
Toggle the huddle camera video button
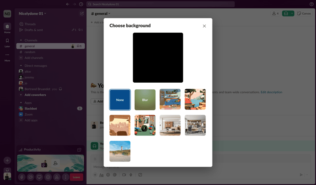click(x=30, y=177)
